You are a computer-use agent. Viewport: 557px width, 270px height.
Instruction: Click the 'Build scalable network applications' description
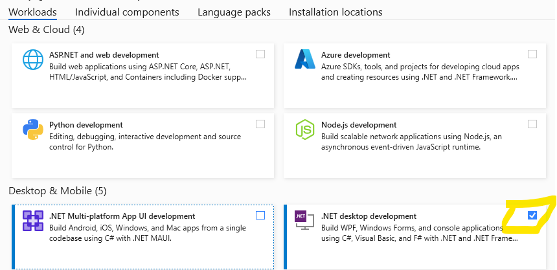coord(411,142)
